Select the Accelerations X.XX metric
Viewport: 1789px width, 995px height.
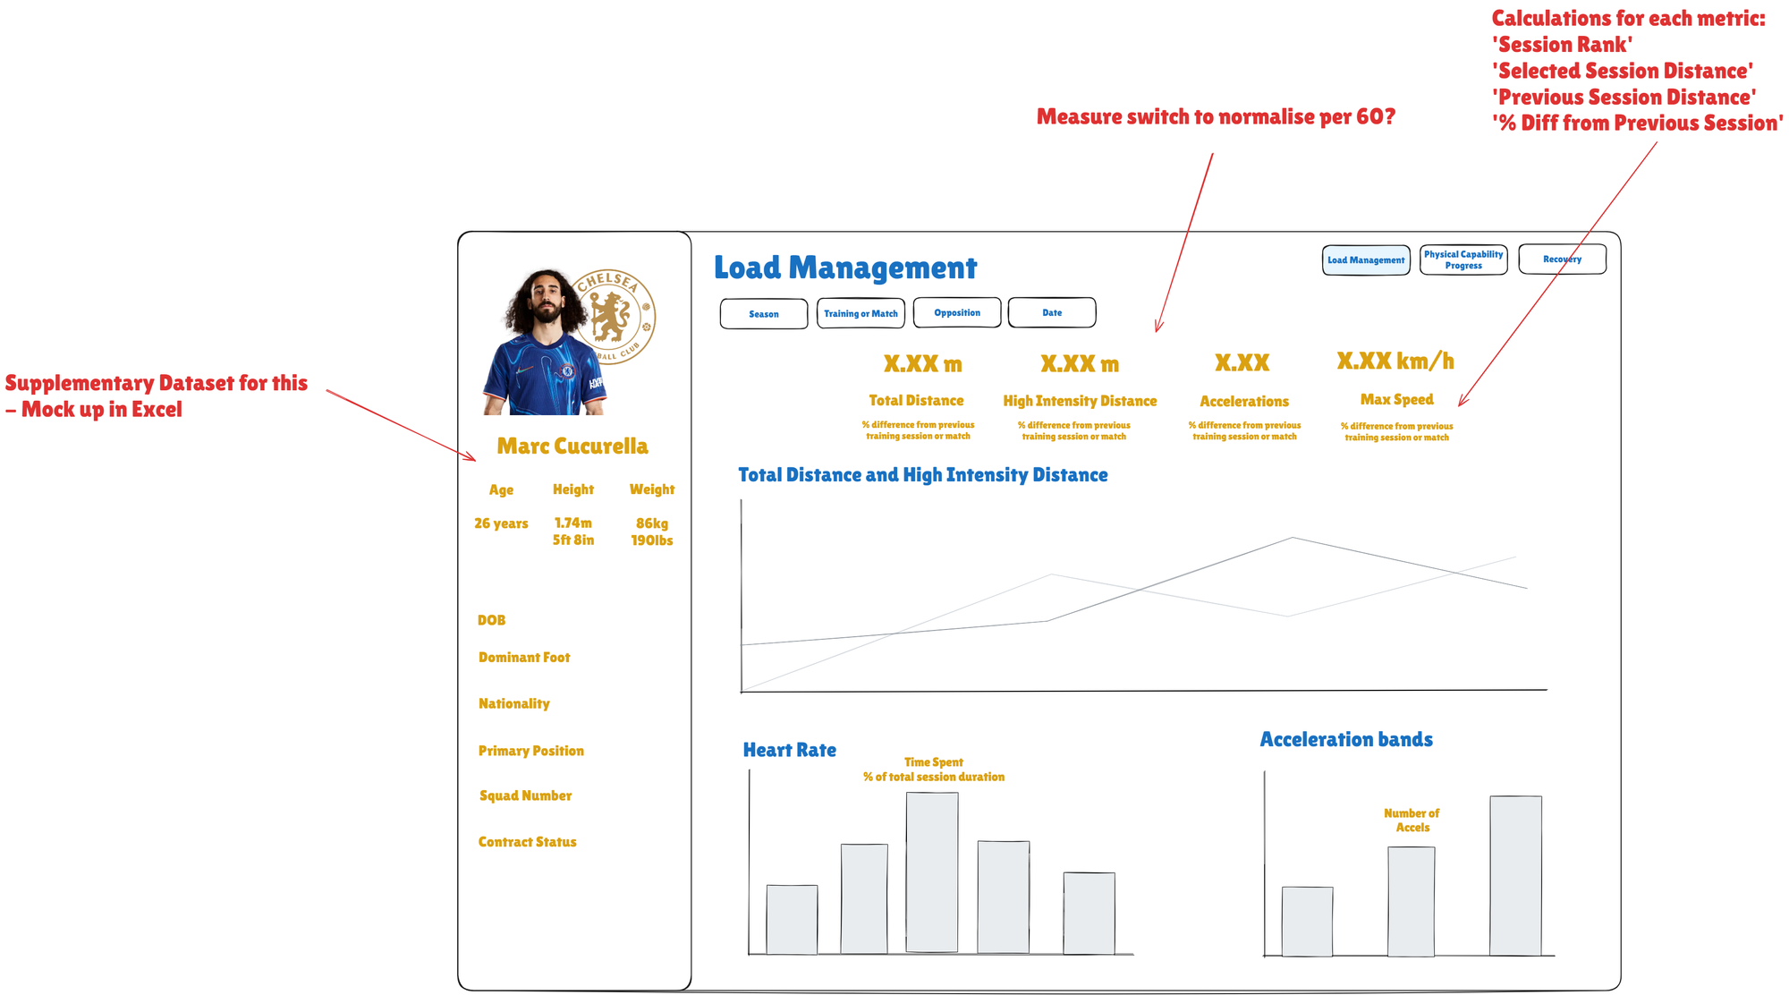pyautogui.click(x=1242, y=363)
